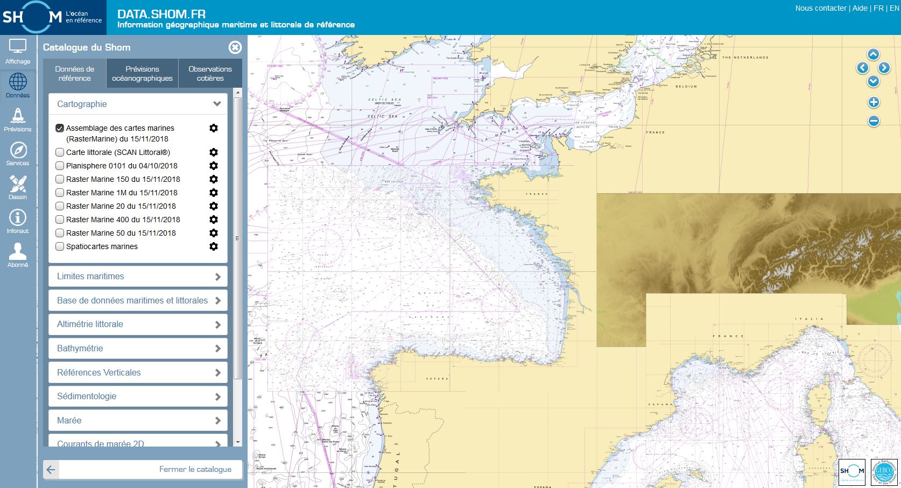
Task: Collapse the Cartographie section
Action: (217, 104)
